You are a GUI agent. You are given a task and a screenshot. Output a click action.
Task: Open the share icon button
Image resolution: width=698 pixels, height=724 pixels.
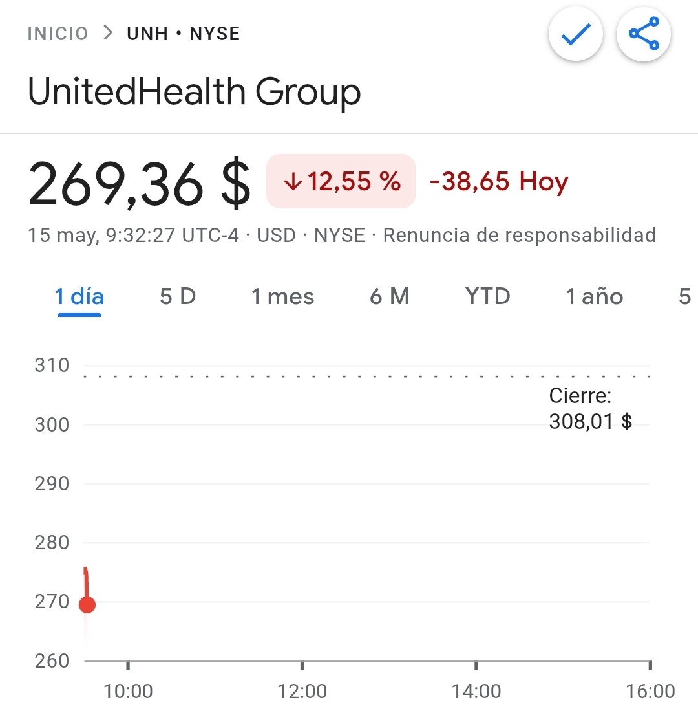(x=644, y=34)
